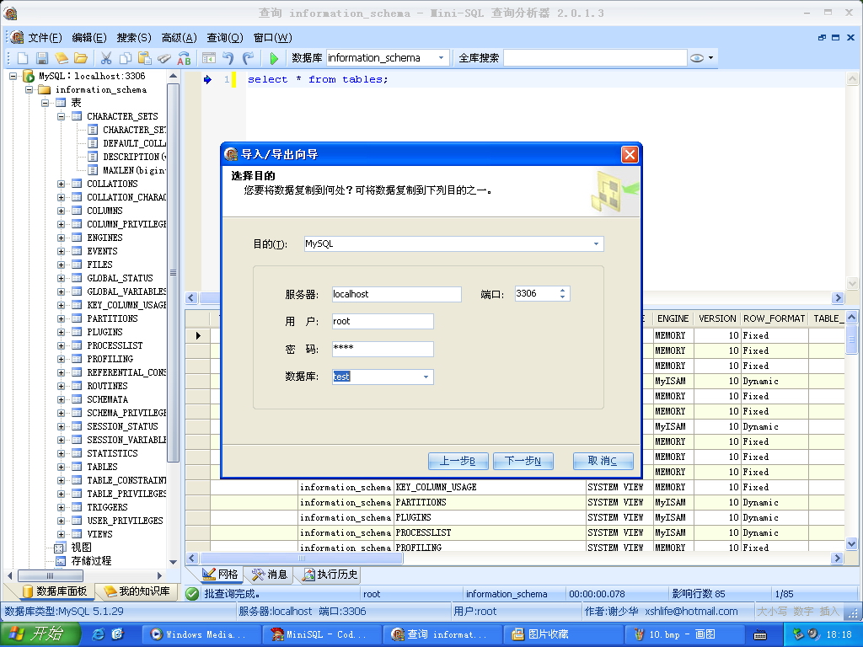Click the MySQL server node icon in tree
Image resolution: width=863 pixels, height=647 pixels.
coord(29,76)
